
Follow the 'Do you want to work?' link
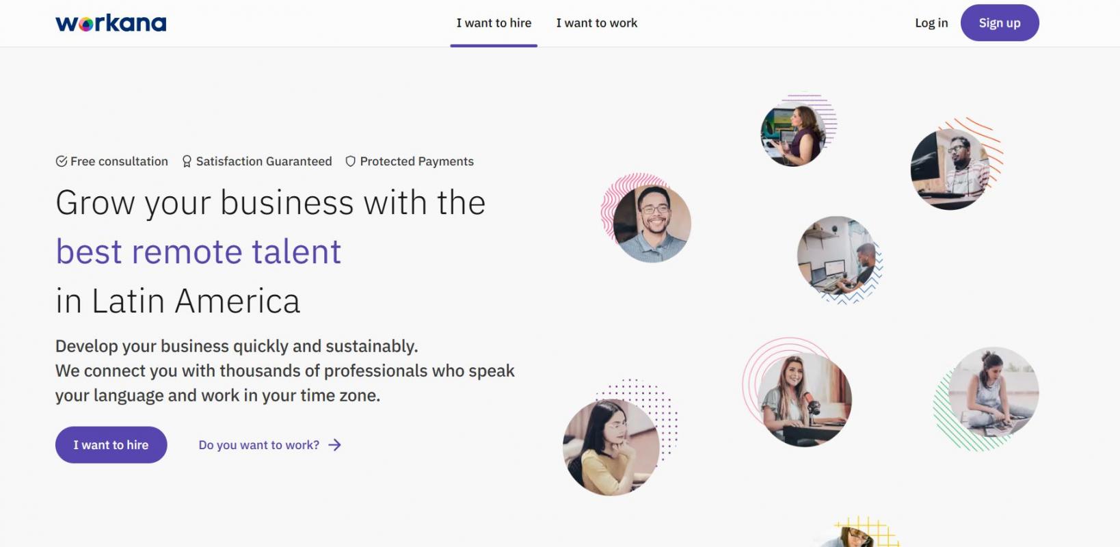(259, 445)
